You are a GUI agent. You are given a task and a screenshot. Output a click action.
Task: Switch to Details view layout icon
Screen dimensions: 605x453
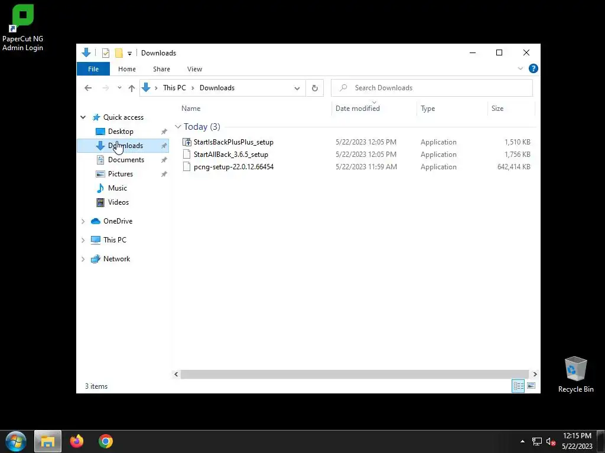tap(518, 386)
